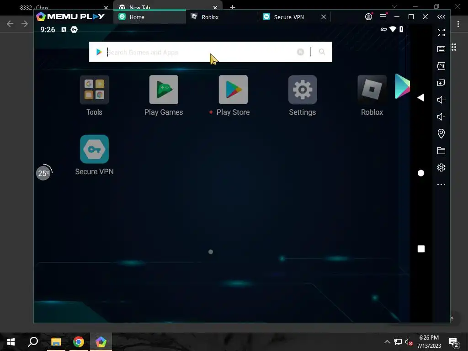468x351 pixels.
Task: Click the Play logo in search bar
Action: 99,52
